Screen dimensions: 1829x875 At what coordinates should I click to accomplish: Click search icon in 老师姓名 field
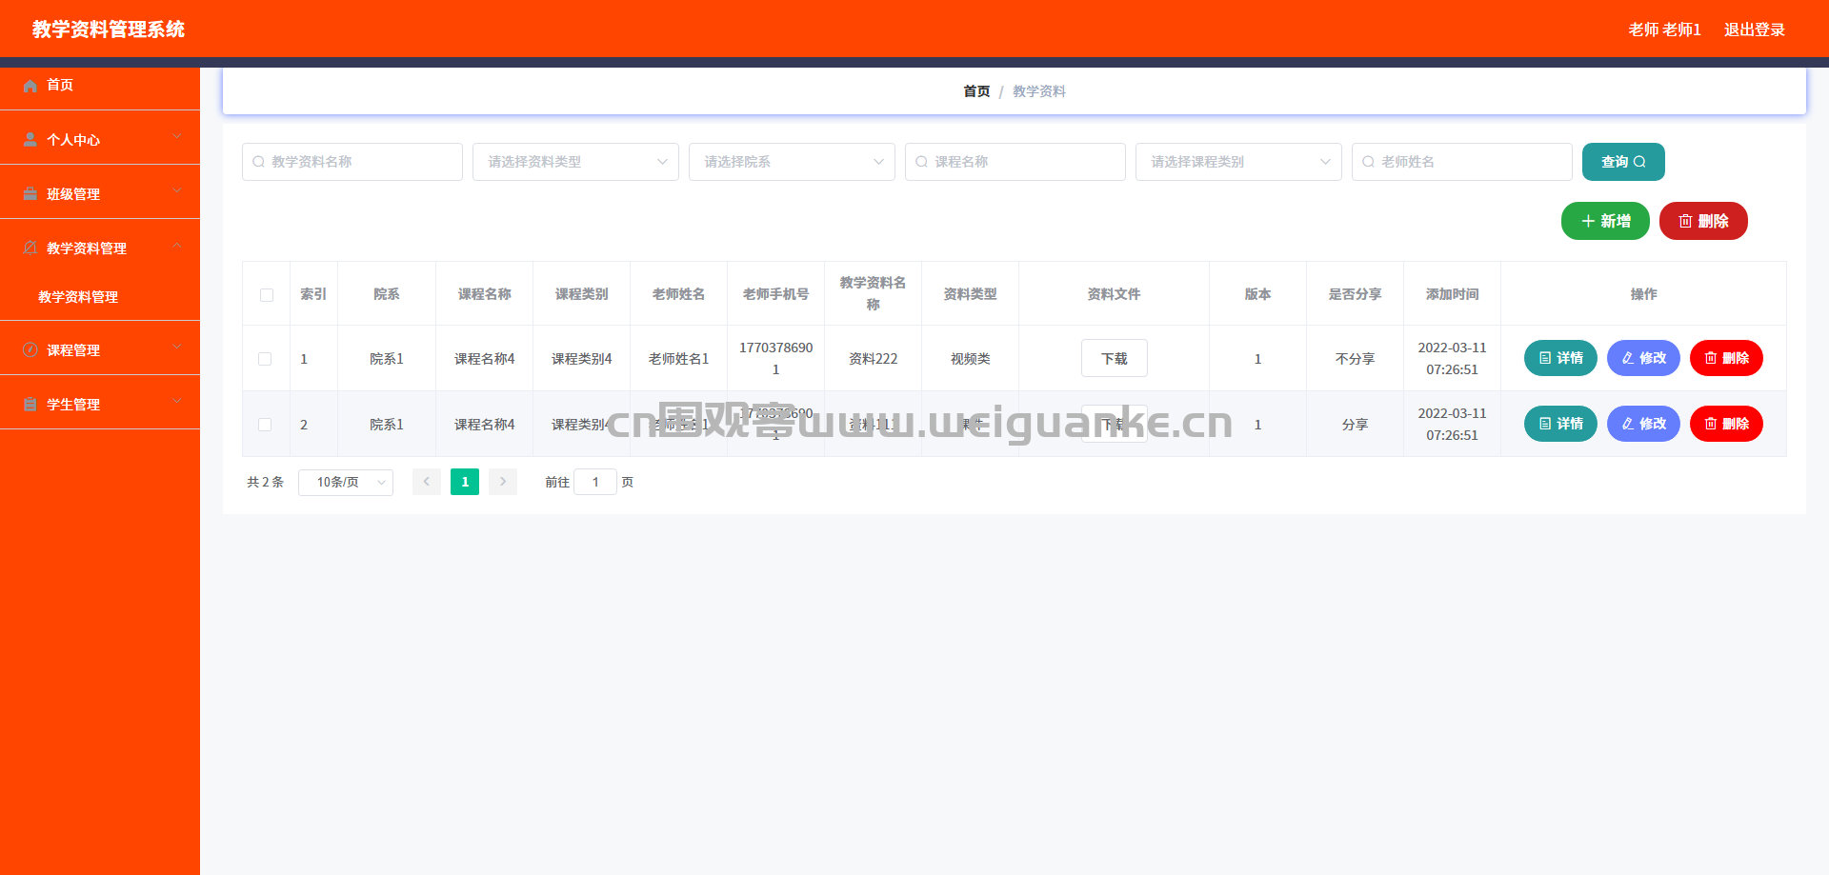[x=1368, y=162]
